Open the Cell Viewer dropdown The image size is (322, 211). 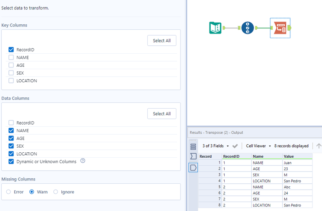pos(258,146)
